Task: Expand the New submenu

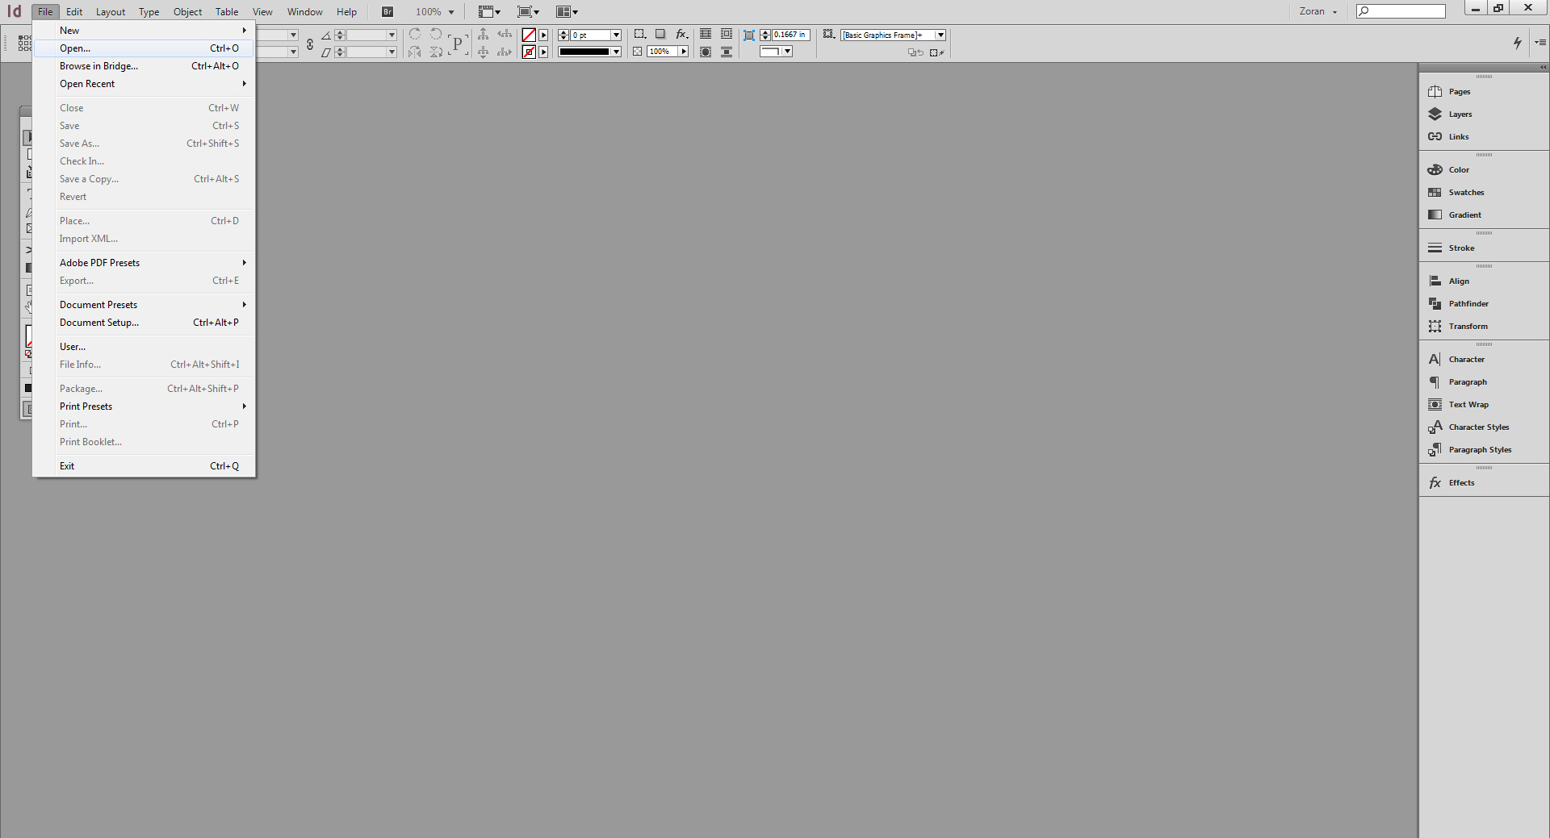Action: click(144, 31)
